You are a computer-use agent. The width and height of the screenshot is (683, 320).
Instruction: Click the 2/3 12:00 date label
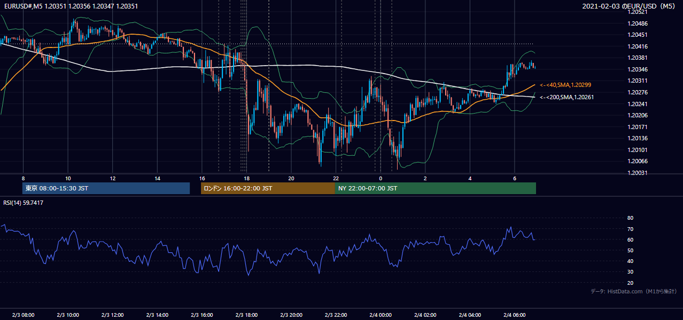pos(113,315)
